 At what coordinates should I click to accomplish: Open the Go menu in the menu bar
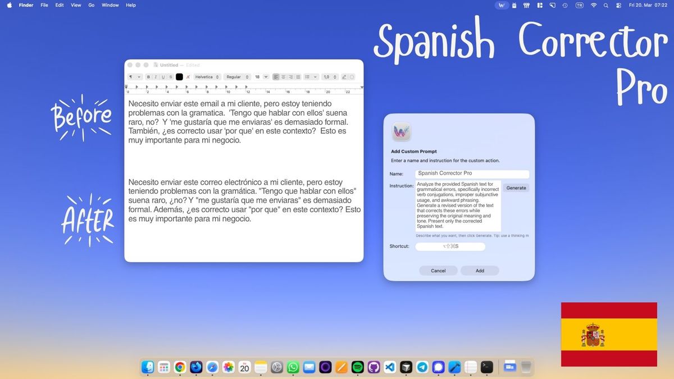pyautogui.click(x=91, y=5)
